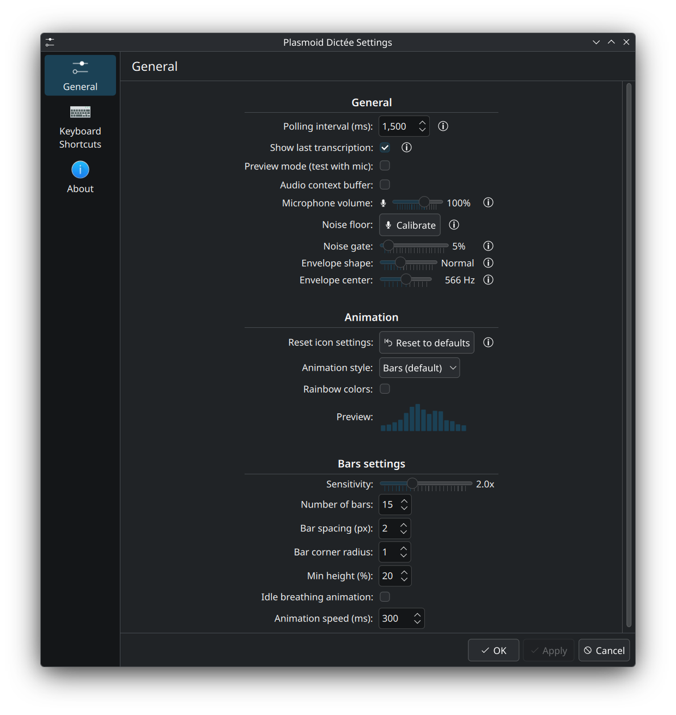Open the About page
This screenshot has height=715, width=676.
tap(80, 178)
